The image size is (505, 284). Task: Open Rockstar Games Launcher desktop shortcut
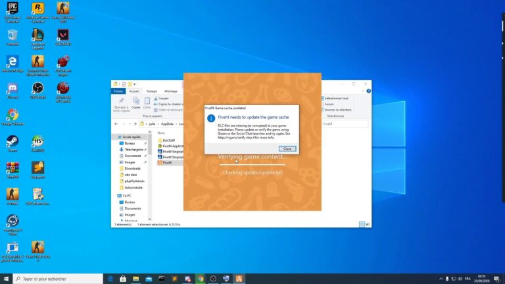click(x=37, y=12)
